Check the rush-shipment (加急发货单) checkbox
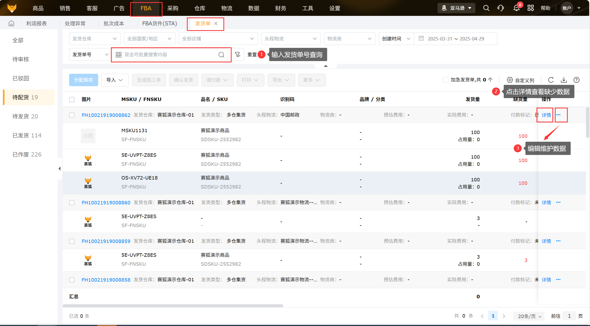This screenshot has height=326, width=590. tap(445, 80)
